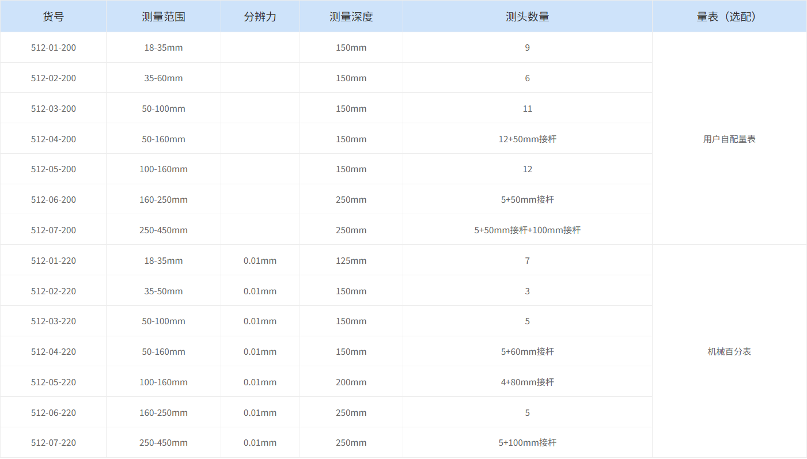Click the 4+80mm接杆 probe count cell
This screenshot has width=807, height=459.
coord(527,381)
